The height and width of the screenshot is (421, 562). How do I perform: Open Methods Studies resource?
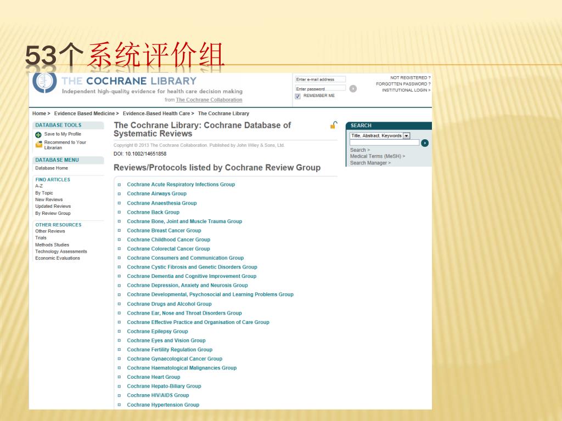click(x=52, y=245)
